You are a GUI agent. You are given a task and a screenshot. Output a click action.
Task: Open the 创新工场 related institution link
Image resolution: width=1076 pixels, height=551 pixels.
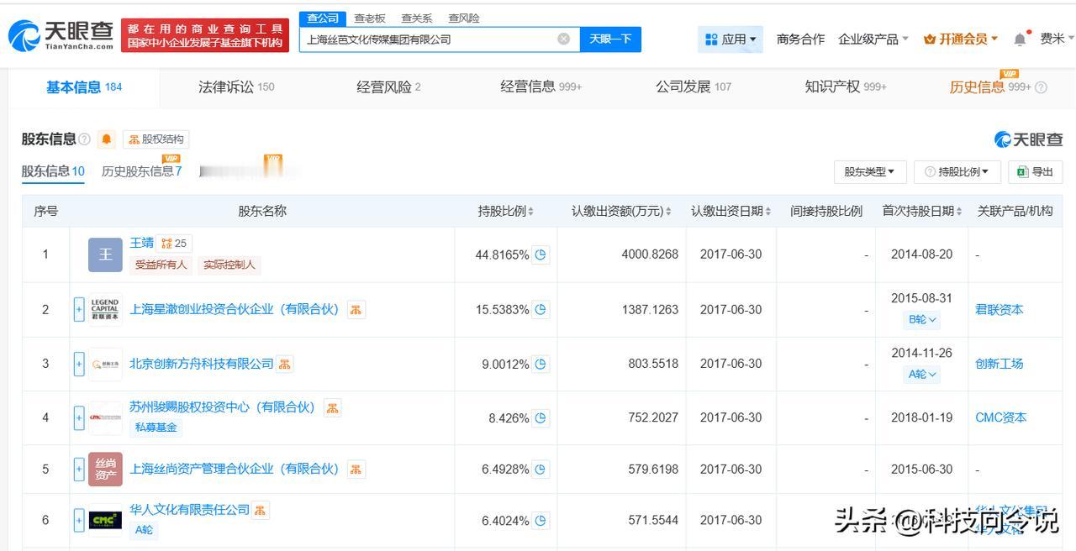pyautogui.click(x=999, y=364)
